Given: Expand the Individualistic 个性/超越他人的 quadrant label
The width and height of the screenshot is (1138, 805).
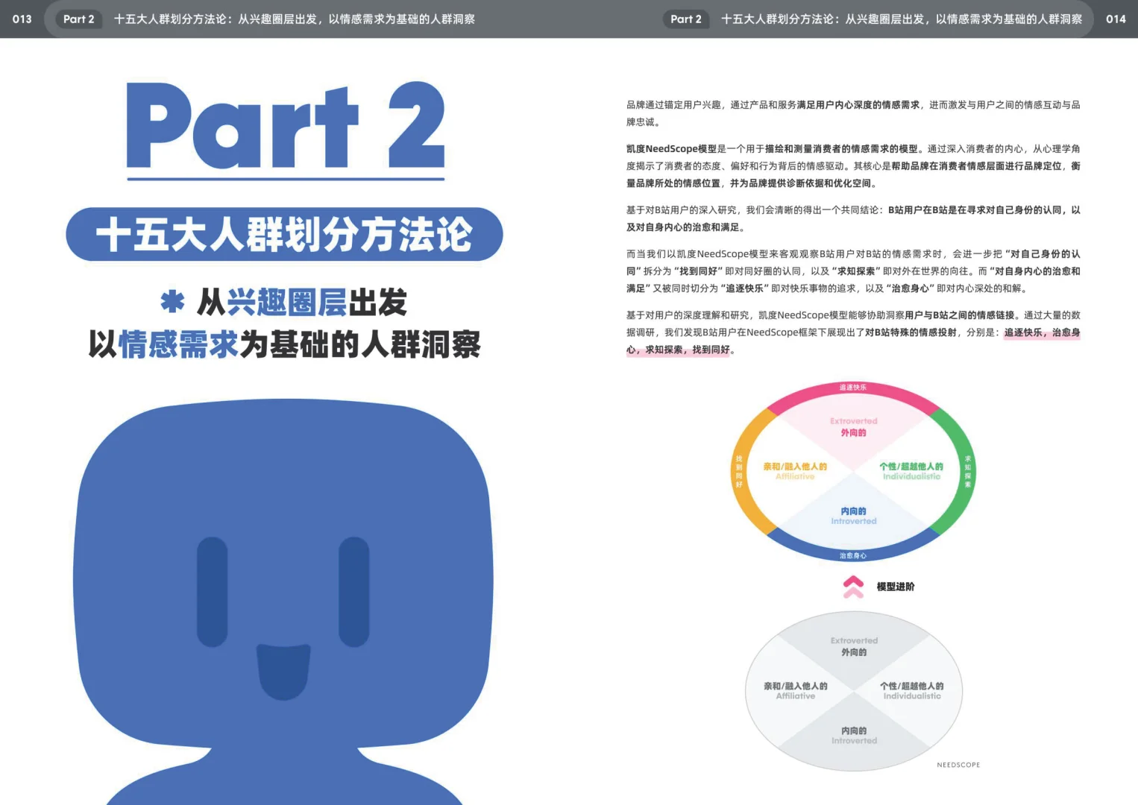Looking at the screenshot, I should click(x=911, y=470).
